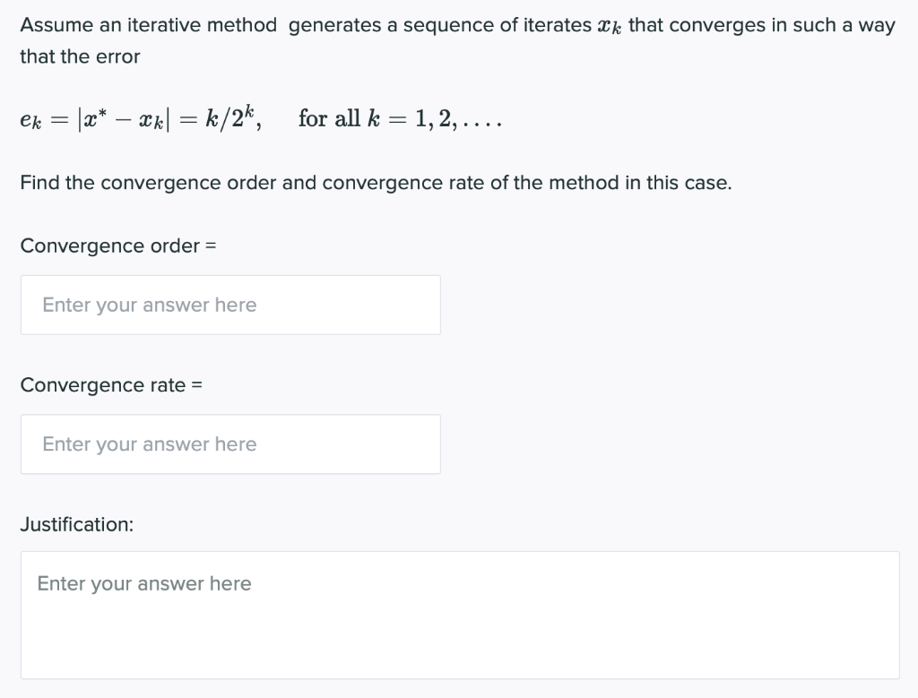Click the text that the error
Screen dimensions: 918x698
[x=79, y=56]
